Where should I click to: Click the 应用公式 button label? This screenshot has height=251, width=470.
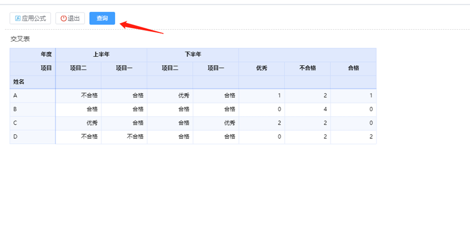(34, 18)
